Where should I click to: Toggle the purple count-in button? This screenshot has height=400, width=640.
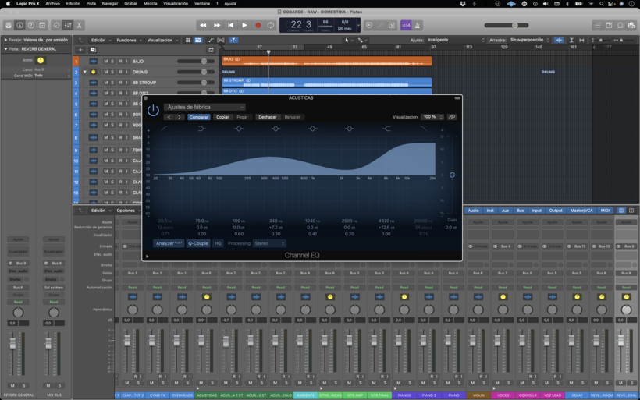pyautogui.click(x=406, y=25)
